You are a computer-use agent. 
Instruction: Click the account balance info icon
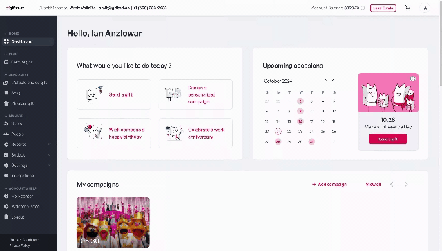pos(363,8)
